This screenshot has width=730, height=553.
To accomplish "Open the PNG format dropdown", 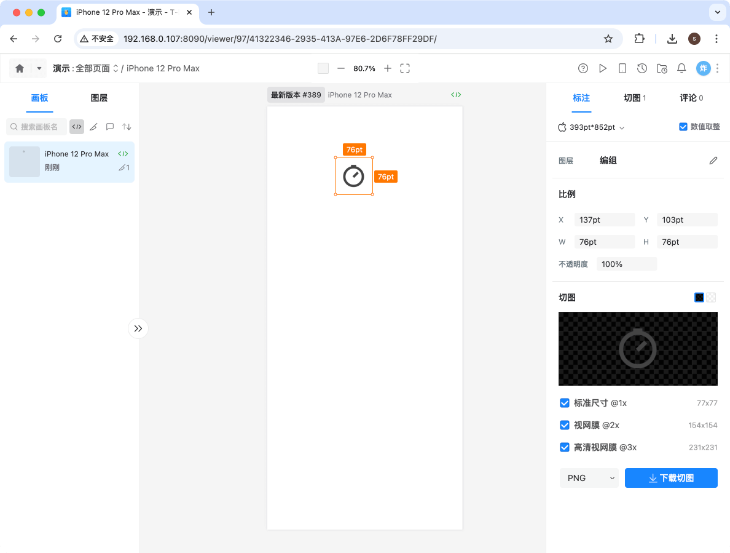I will tap(588, 478).
